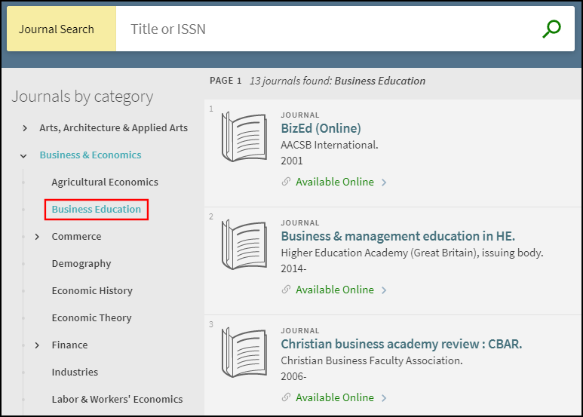This screenshot has width=583, height=417.
Task: Click the green search magnifier icon
Action: (552, 29)
